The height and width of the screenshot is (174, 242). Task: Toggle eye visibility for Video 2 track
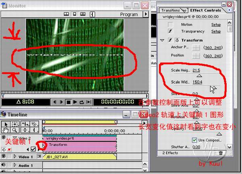(4, 138)
